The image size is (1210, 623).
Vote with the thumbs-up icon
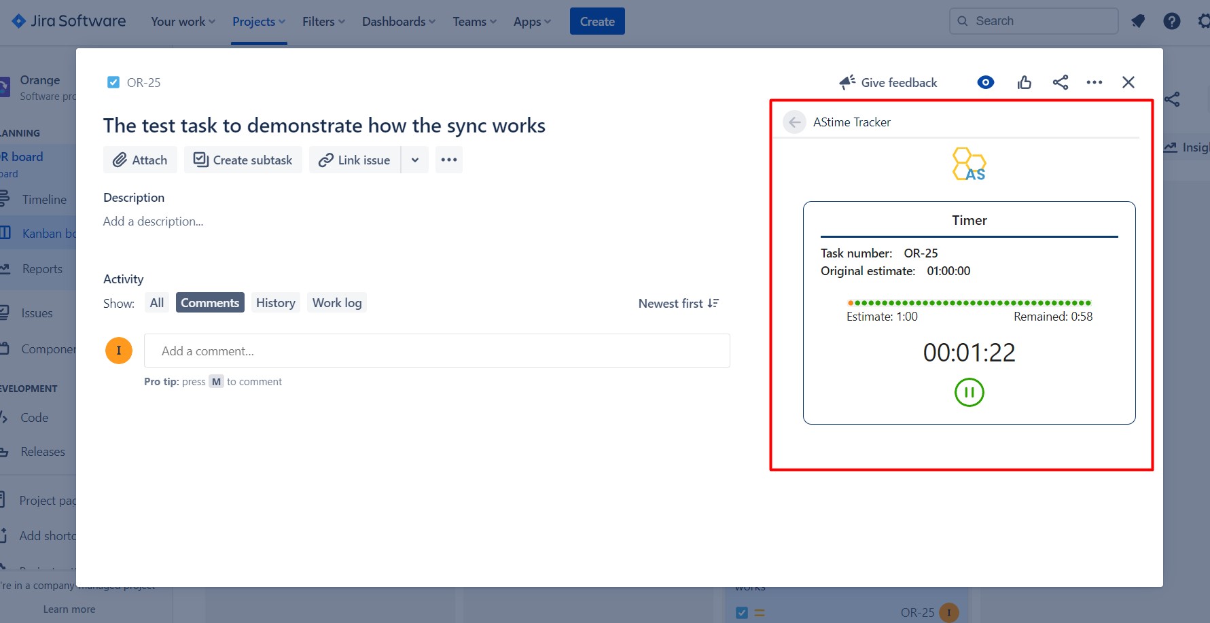point(1025,82)
